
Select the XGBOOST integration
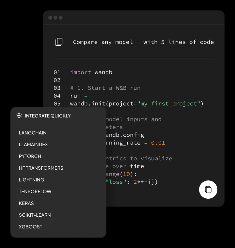pyautogui.click(x=31, y=227)
